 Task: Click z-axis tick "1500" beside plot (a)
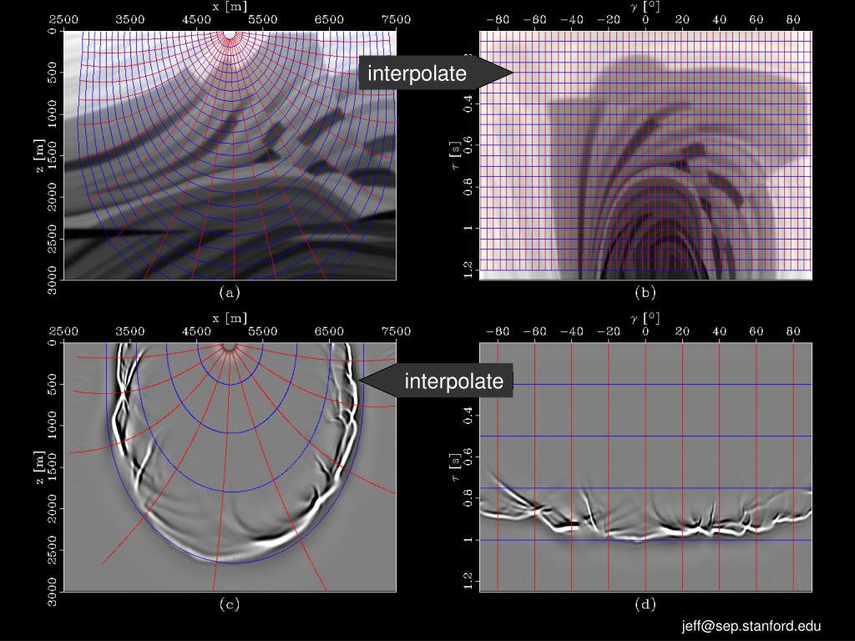tap(53, 155)
